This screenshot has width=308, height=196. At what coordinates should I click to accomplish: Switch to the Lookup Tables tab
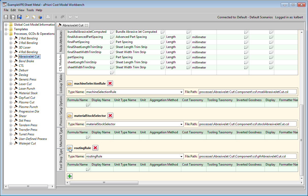click(61, 84)
